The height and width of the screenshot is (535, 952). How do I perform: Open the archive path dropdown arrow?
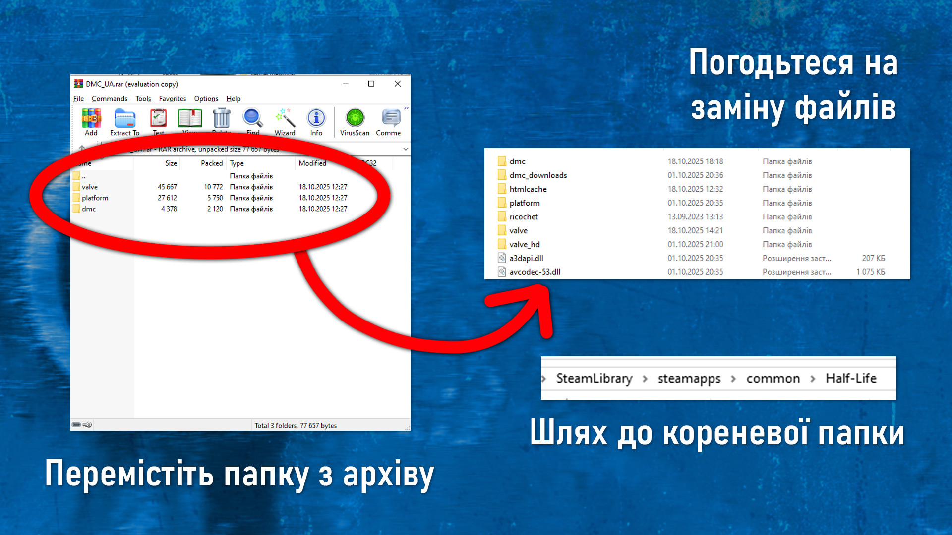(x=406, y=149)
